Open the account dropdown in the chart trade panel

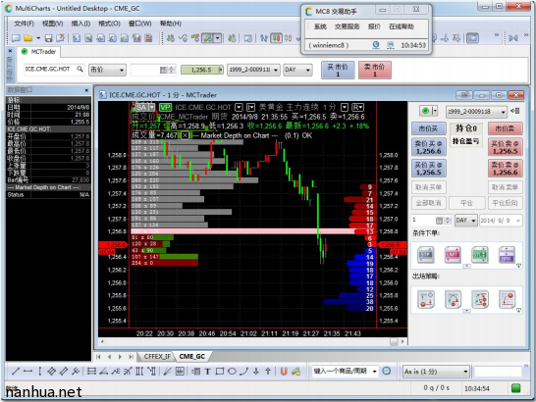(x=476, y=112)
